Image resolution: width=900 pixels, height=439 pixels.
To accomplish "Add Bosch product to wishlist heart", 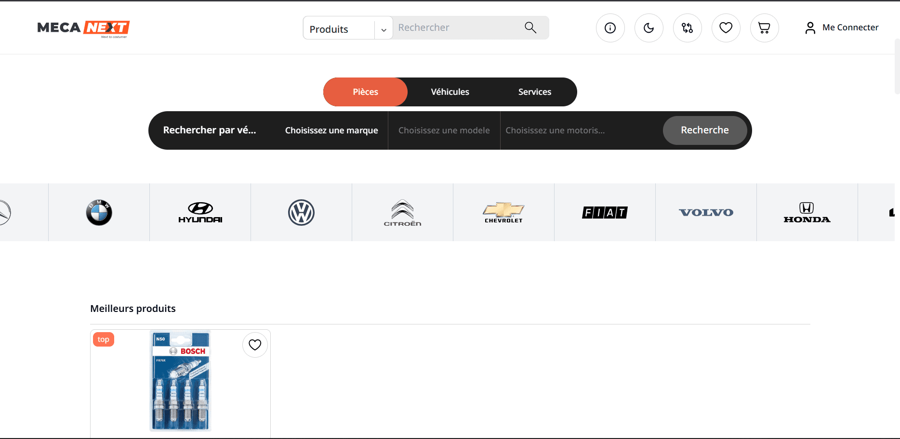I will [x=255, y=345].
